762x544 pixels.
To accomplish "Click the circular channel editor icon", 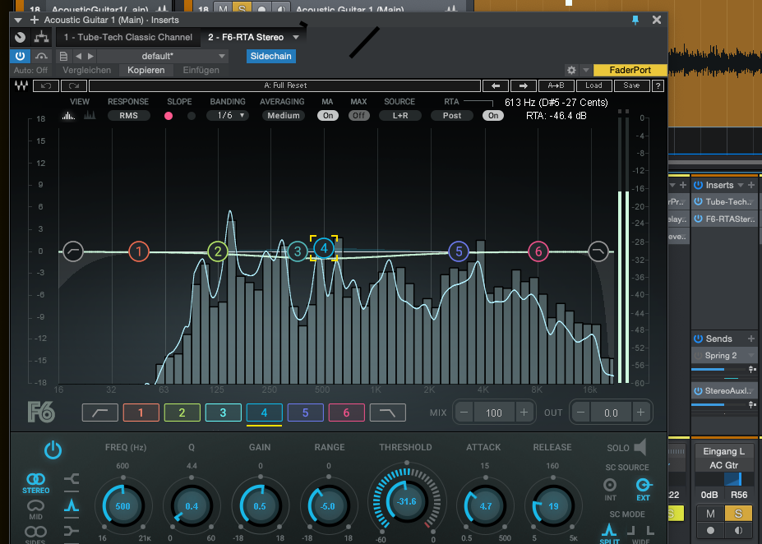I will [x=20, y=37].
